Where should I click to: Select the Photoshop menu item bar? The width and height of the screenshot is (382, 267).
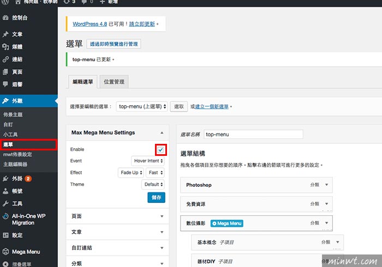(256, 185)
